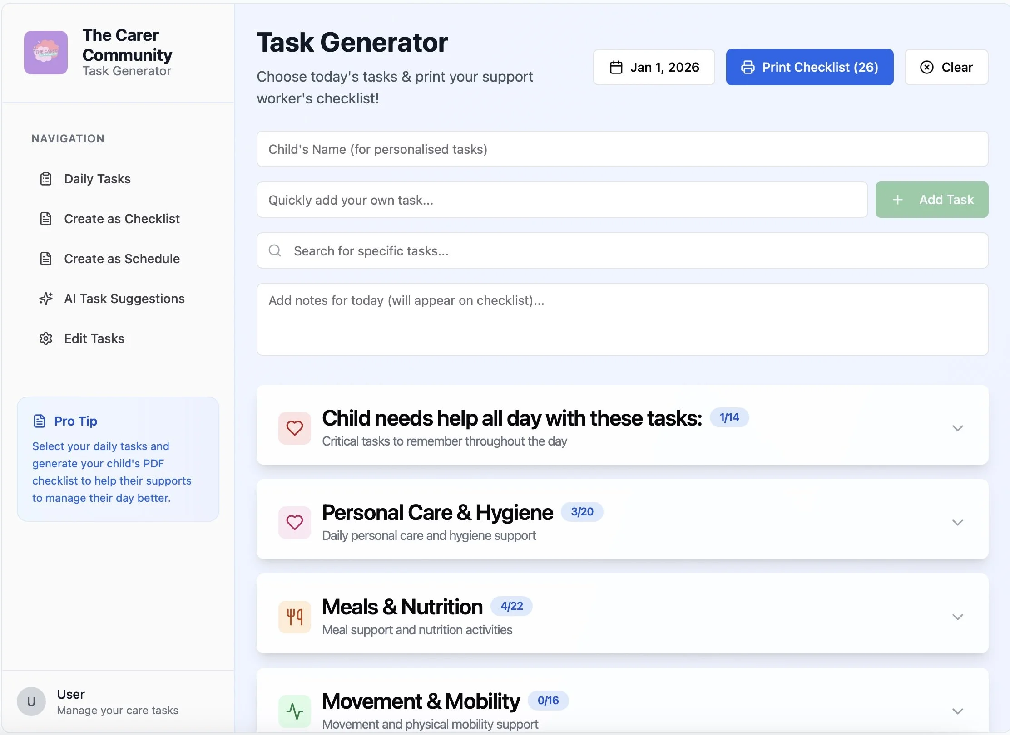Viewport: 1010px width, 735px height.
Task: Click the printer icon on Print Checklist
Action: [x=748, y=67]
